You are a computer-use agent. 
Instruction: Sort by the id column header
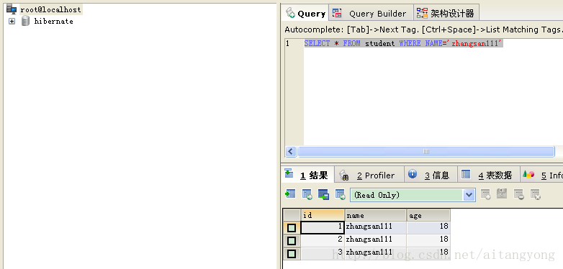[323, 215]
